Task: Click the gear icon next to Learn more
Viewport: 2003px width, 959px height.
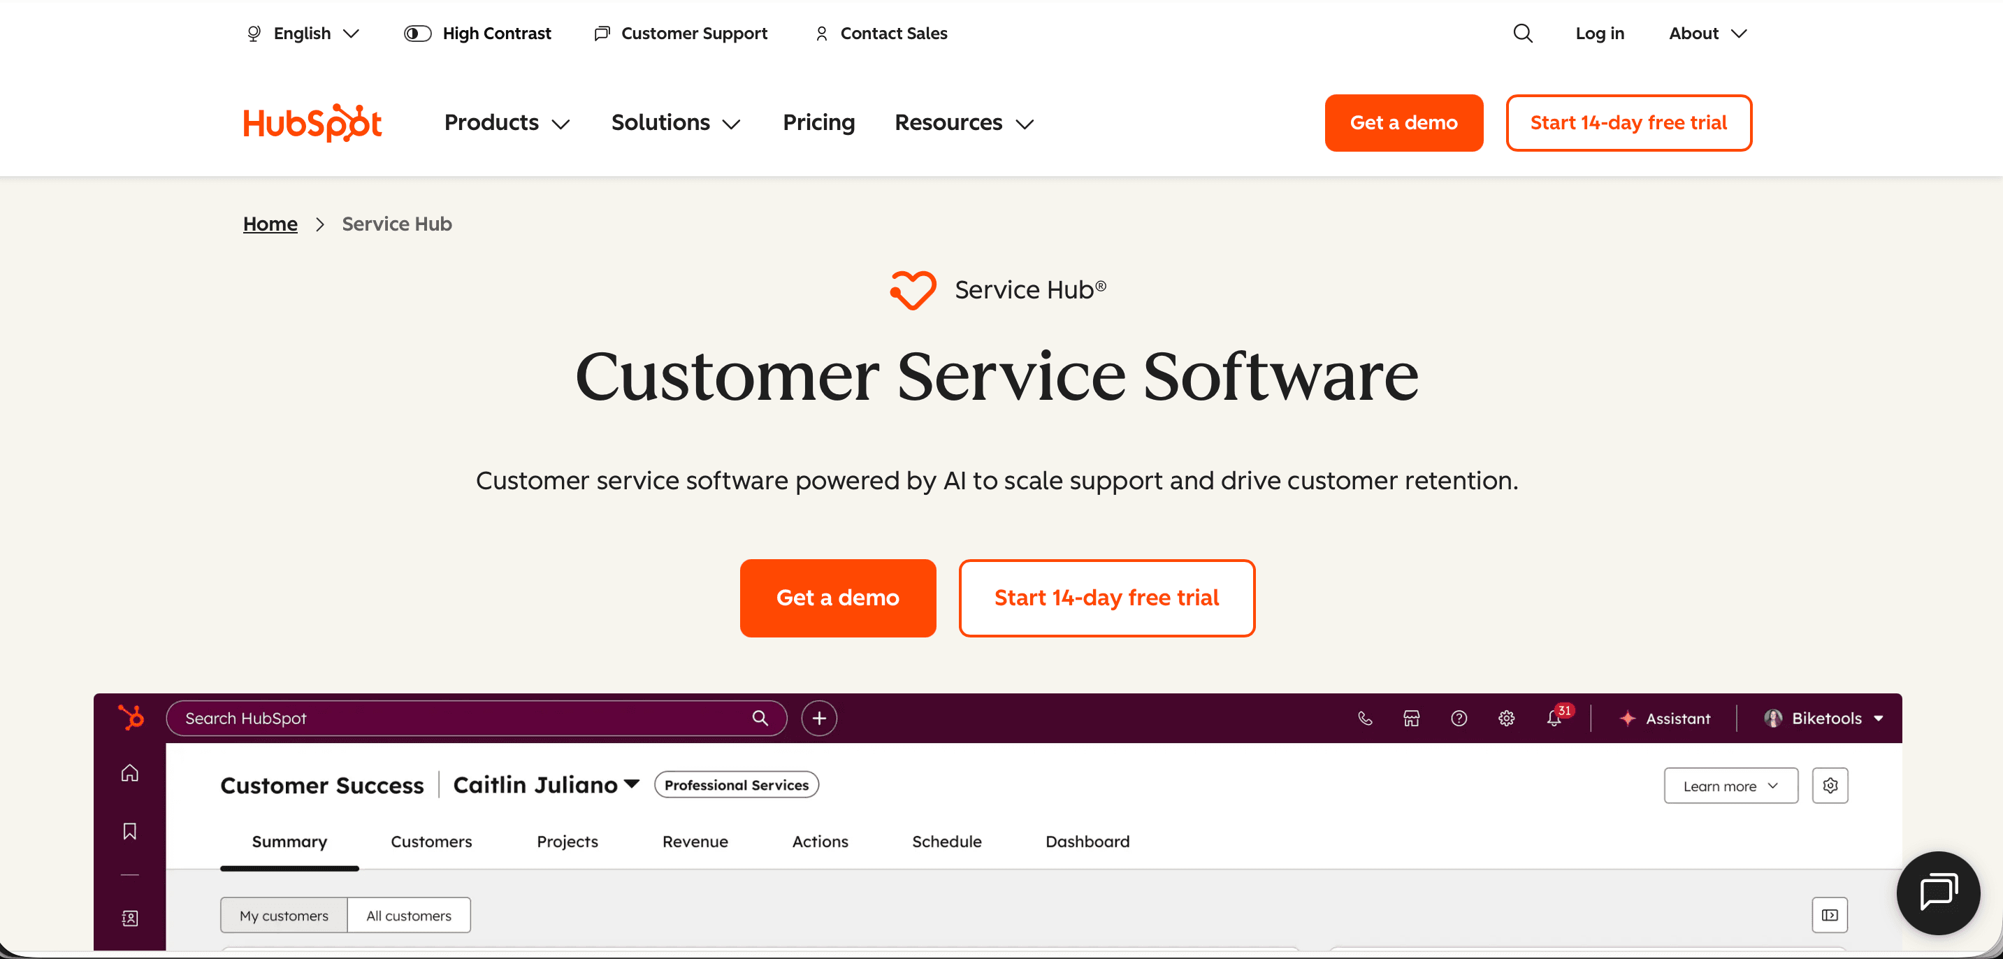Action: [x=1830, y=785]
